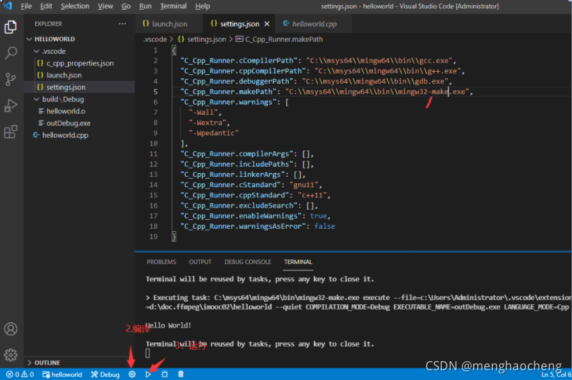The image size is (572, 380).
Task: Select settings.json in the explorer tree
Action: [79, 87]
